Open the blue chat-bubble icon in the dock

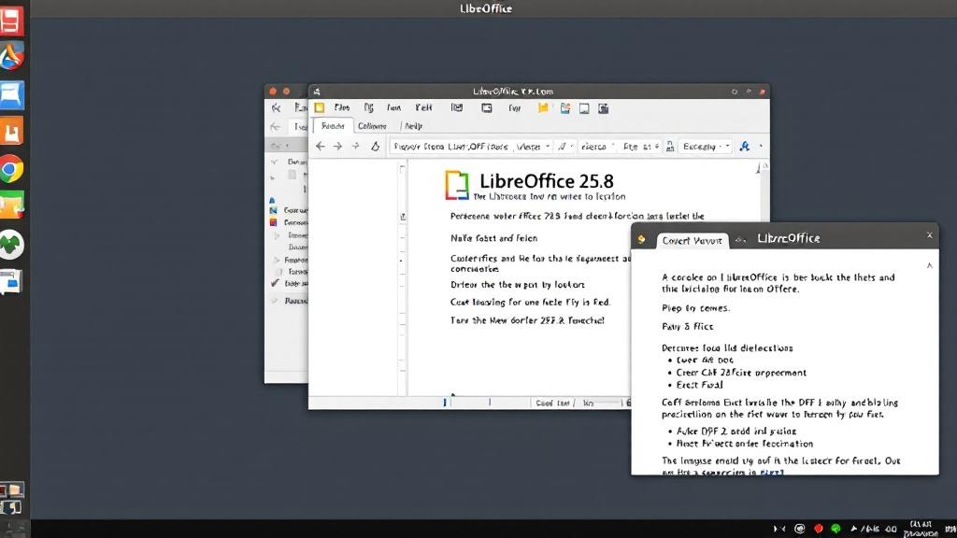pyautogui.click(x=11, y=282)
